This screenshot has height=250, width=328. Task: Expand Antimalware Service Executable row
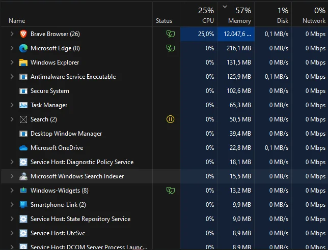tap(12, 77)
